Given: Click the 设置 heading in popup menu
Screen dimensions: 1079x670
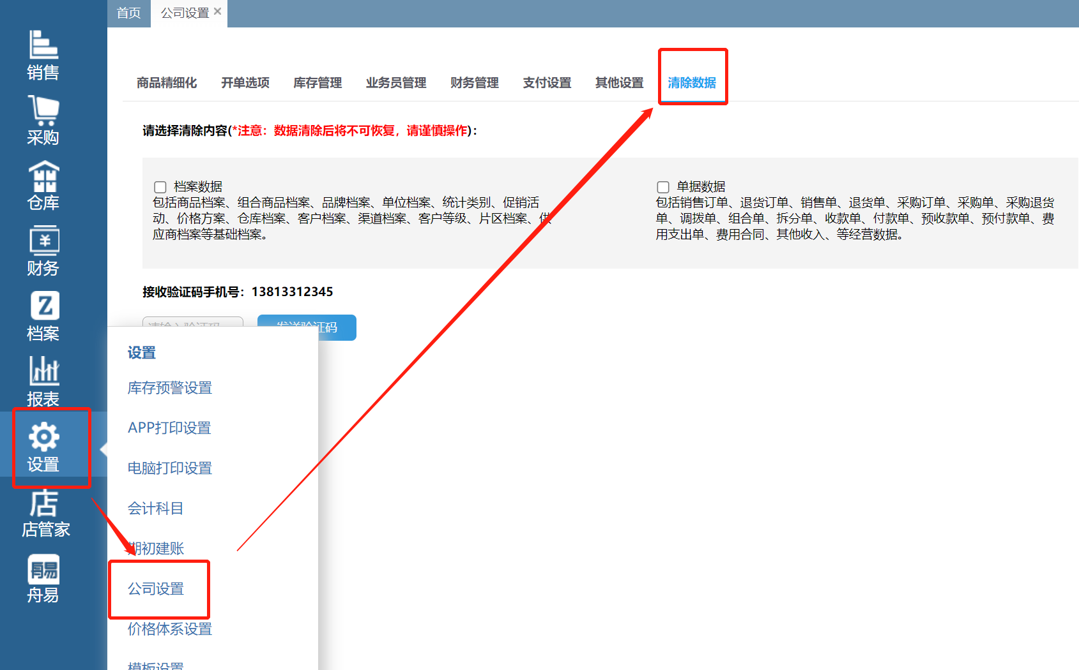Looking at the screenshot, I should [x=142, y=353].
